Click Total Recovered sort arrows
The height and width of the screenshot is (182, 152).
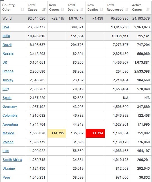tap(127, 10)
